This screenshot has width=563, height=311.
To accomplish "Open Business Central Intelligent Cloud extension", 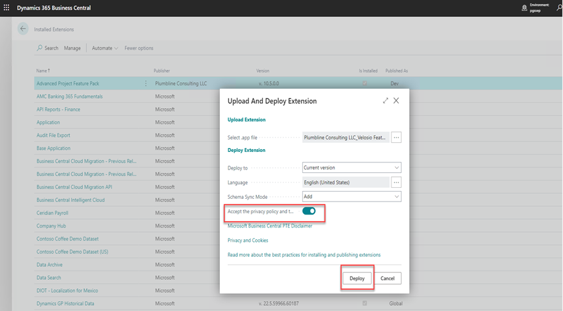I will [x=70, y=200].
